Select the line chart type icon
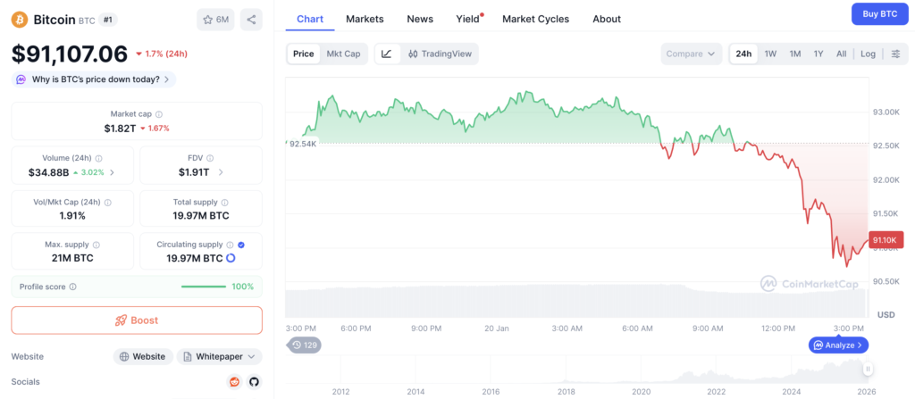Viewport: 915px width, 399px height. [x=386, y=54]
